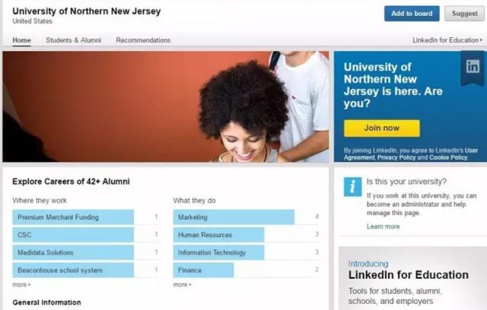Click the student banner photo
The height and width of the screenshot is (310, 487).
166,106
